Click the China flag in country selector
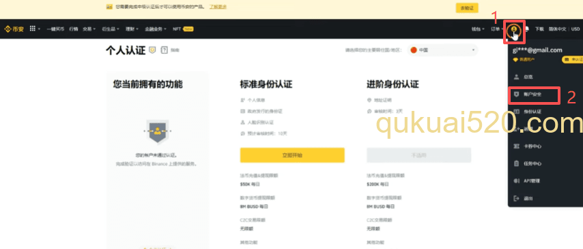The width and height of the screenshot is (583, 249). 414,50
